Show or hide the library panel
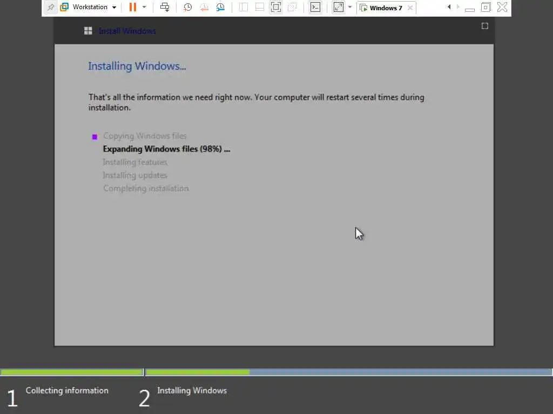Screen dimensions: 553x414 [x=244, y=7]
